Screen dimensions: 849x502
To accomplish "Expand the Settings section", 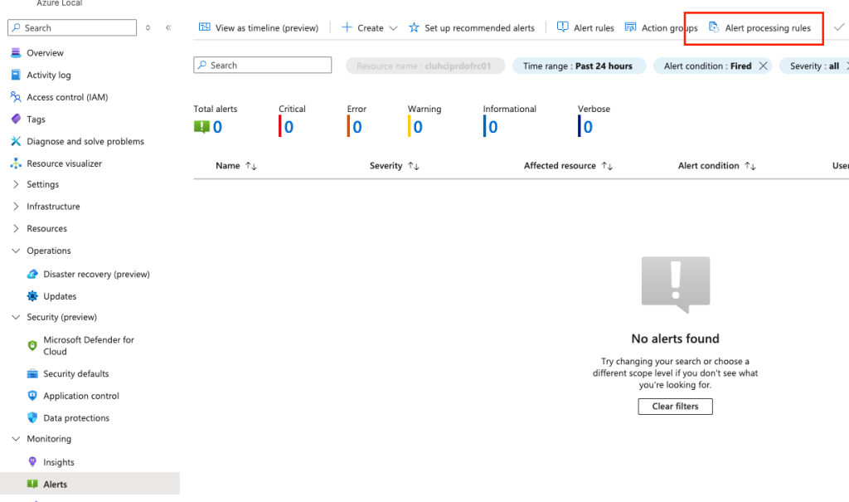I will pos(16,184).
